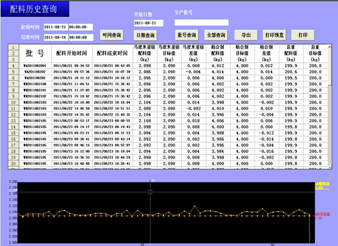Click the table scrollbar down arrow

tap(329, 167)
